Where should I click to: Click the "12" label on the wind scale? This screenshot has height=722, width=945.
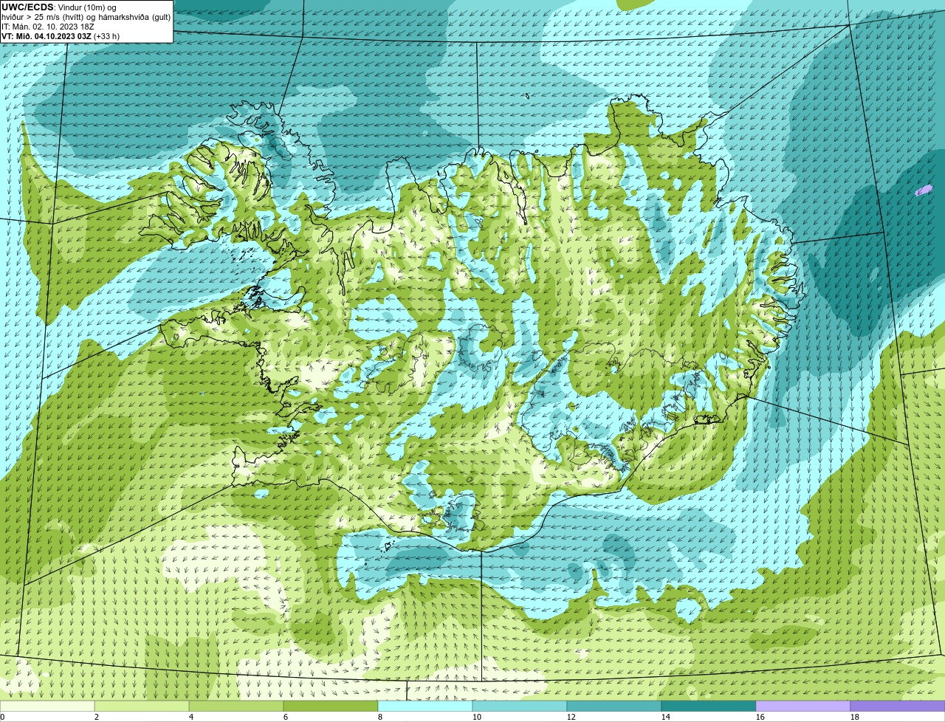[571, 717]
